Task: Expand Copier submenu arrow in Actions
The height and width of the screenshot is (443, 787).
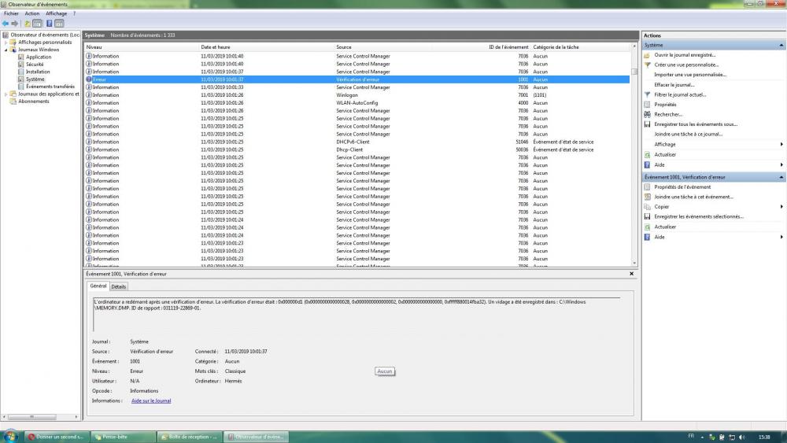Action: coord(781,207)
